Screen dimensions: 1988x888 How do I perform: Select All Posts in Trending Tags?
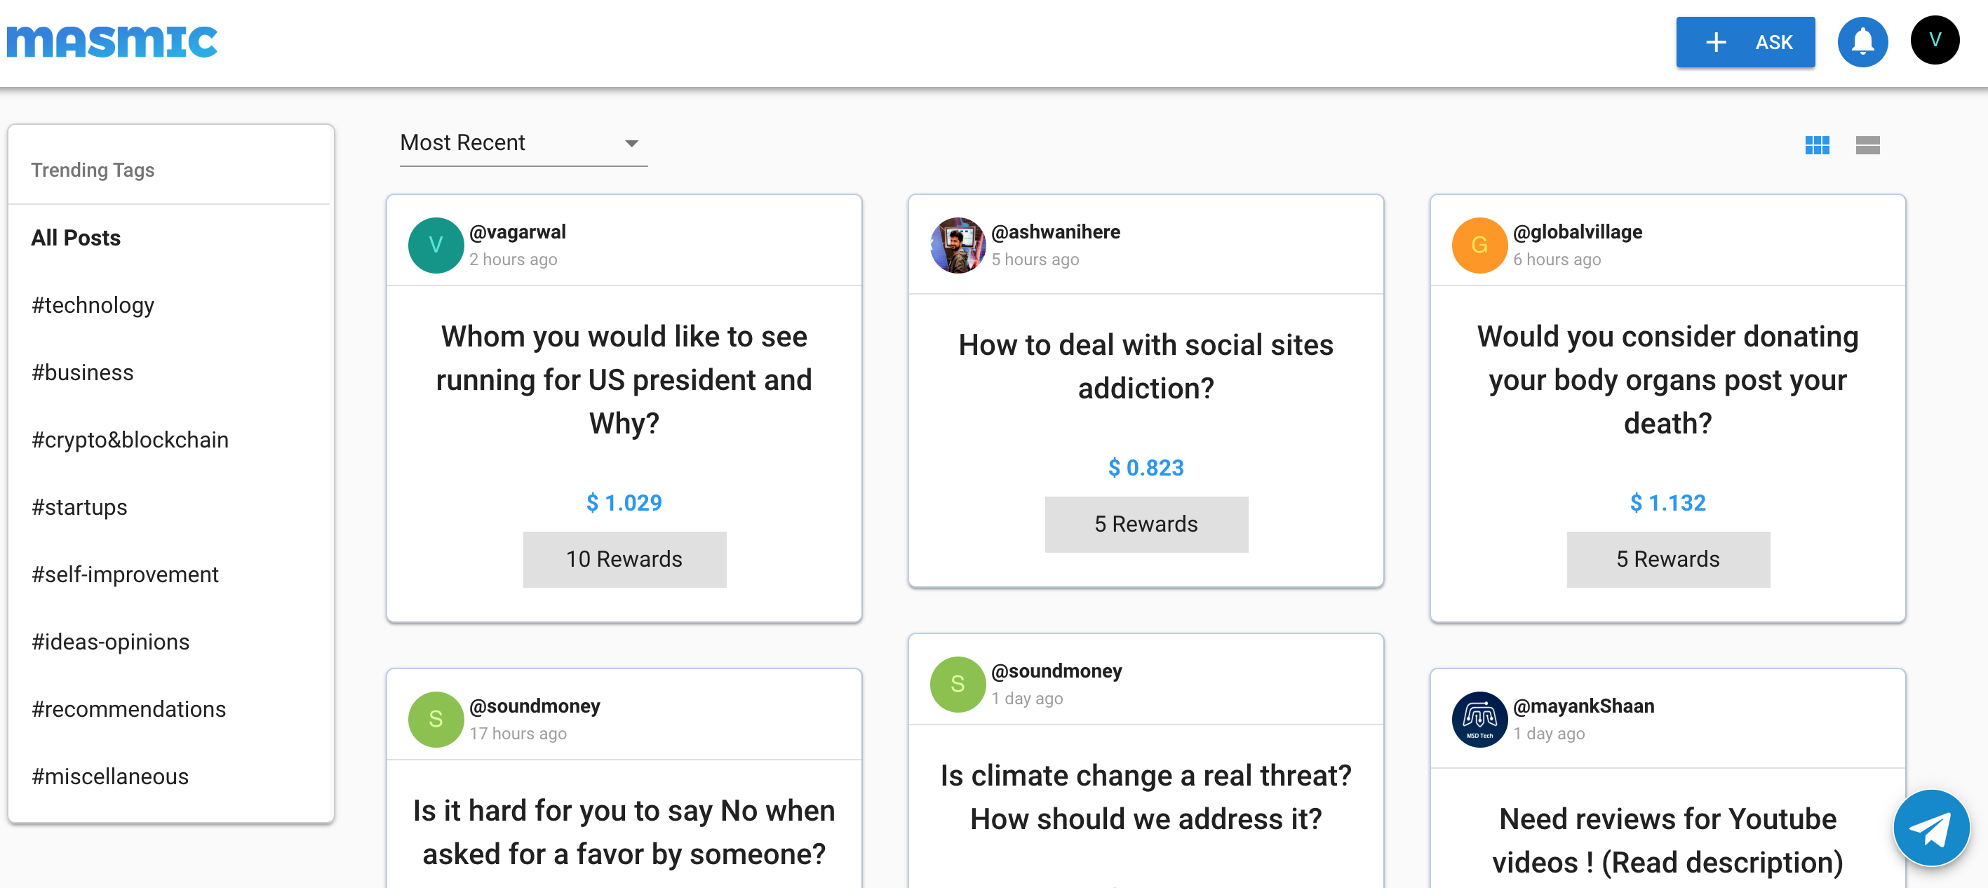76,238
